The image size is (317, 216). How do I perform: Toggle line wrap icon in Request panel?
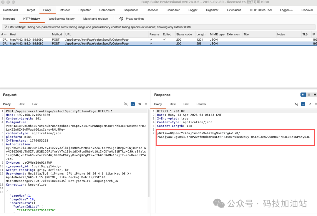point(133,104)
